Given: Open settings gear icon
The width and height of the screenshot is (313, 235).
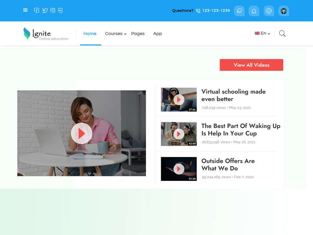Looking at the screenshot, I should pos(269,11).
